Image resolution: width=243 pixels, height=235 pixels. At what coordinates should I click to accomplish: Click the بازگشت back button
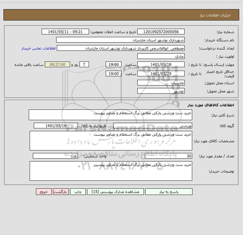[61, 191]
